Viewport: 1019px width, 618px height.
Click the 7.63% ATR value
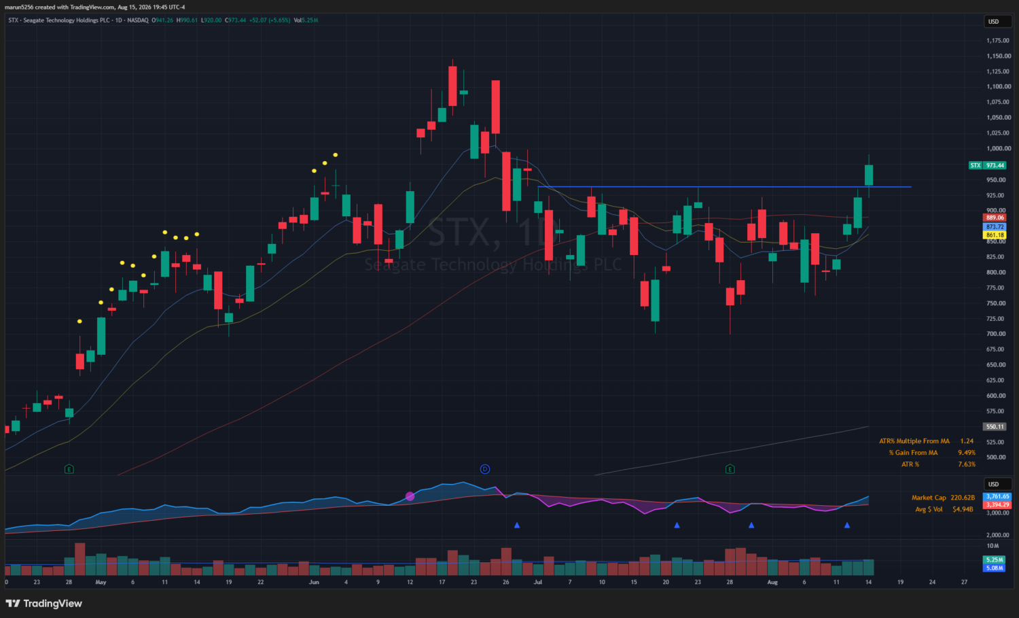tap(967, 464)
